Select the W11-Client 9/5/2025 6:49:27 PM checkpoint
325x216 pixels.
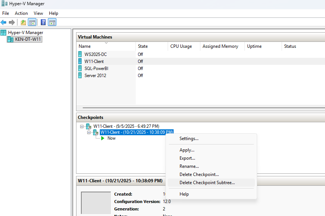point(126,126)
